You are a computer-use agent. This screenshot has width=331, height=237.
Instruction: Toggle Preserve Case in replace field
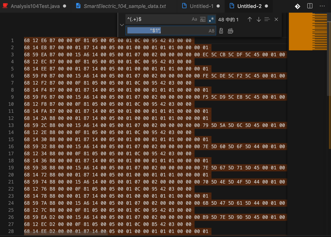pyautogui.click(x=211, y=31)
